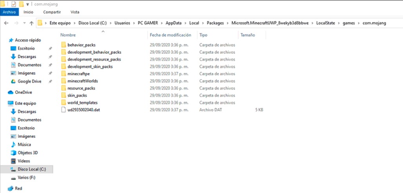Switch to the Inicio ribbon tab
The width and height of the screenshot is (403, 193).
tap(28, 12)
